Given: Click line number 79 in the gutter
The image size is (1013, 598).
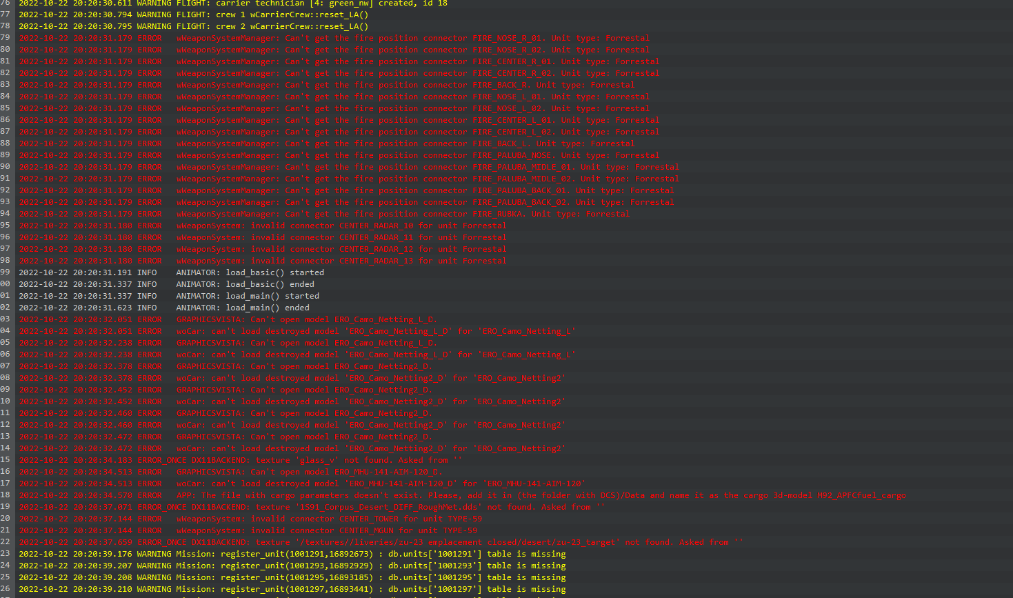Looking at the screenshot, I should pos(5,38).
